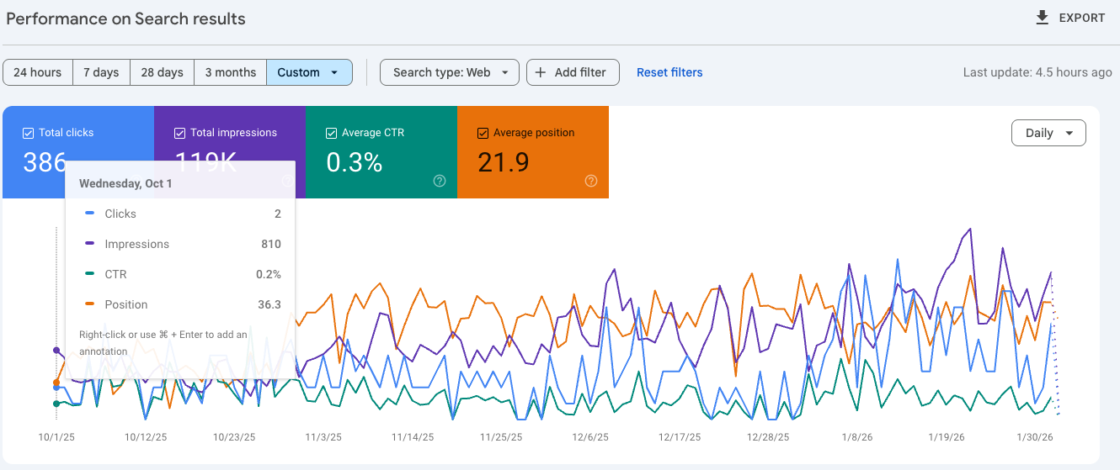
Task: Click the Last update: 4.5 hours ago text
Action: [1037, 72]
